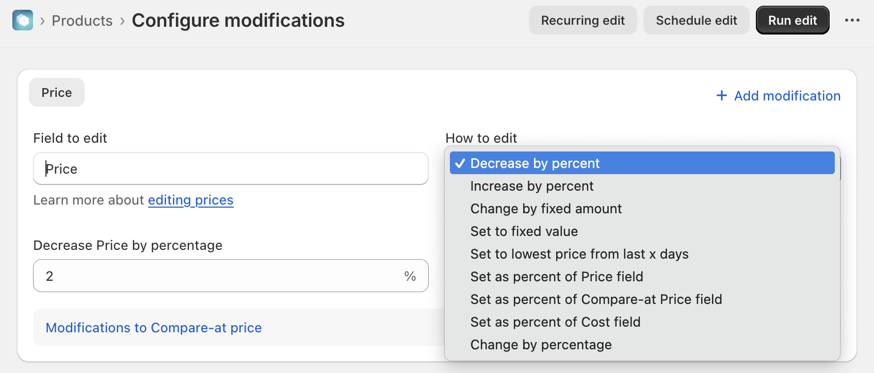Click the percentage value input field
This screenshot has height=373, width=874.
click(222, 276)
